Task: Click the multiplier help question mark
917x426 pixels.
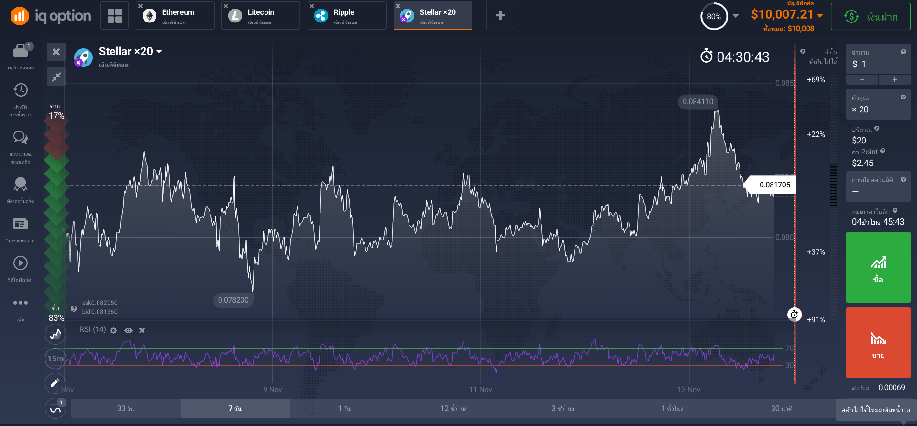Action: click(903, 97)
